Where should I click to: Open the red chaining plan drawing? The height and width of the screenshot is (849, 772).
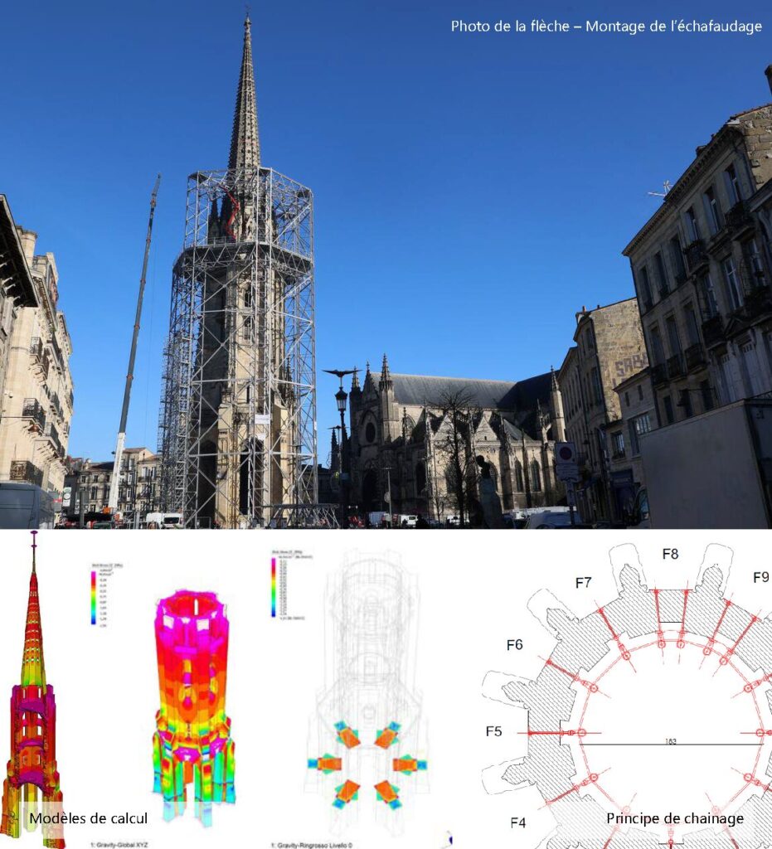627,696
